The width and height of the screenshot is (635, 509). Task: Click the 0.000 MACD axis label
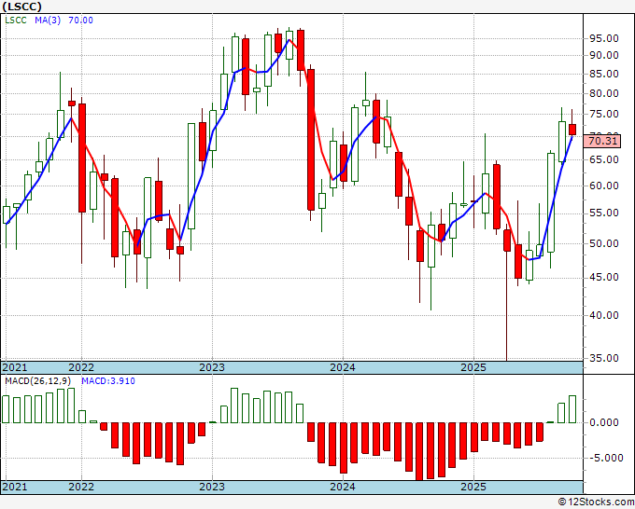604,422
